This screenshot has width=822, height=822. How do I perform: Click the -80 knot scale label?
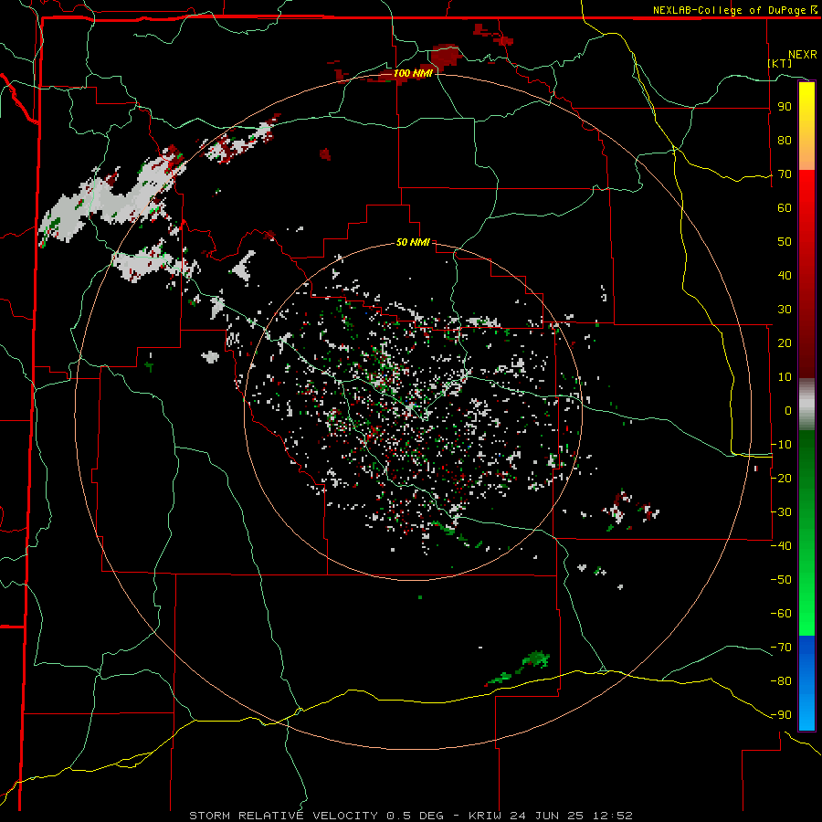click(781, 681)
